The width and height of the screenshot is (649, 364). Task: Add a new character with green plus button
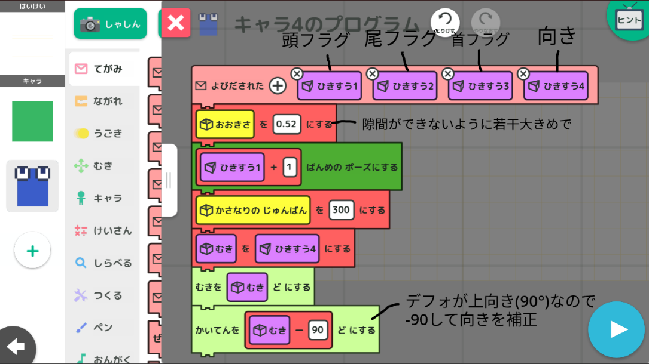point(32,251)
